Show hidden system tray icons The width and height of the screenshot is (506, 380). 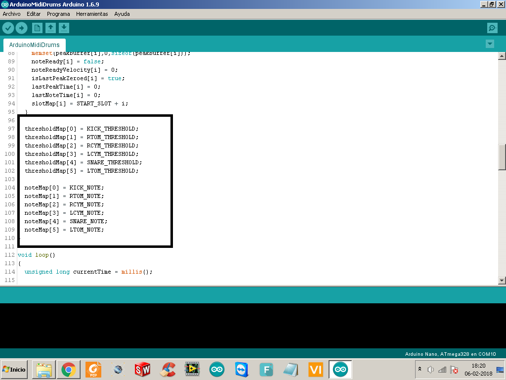click(x=420, y=370)
